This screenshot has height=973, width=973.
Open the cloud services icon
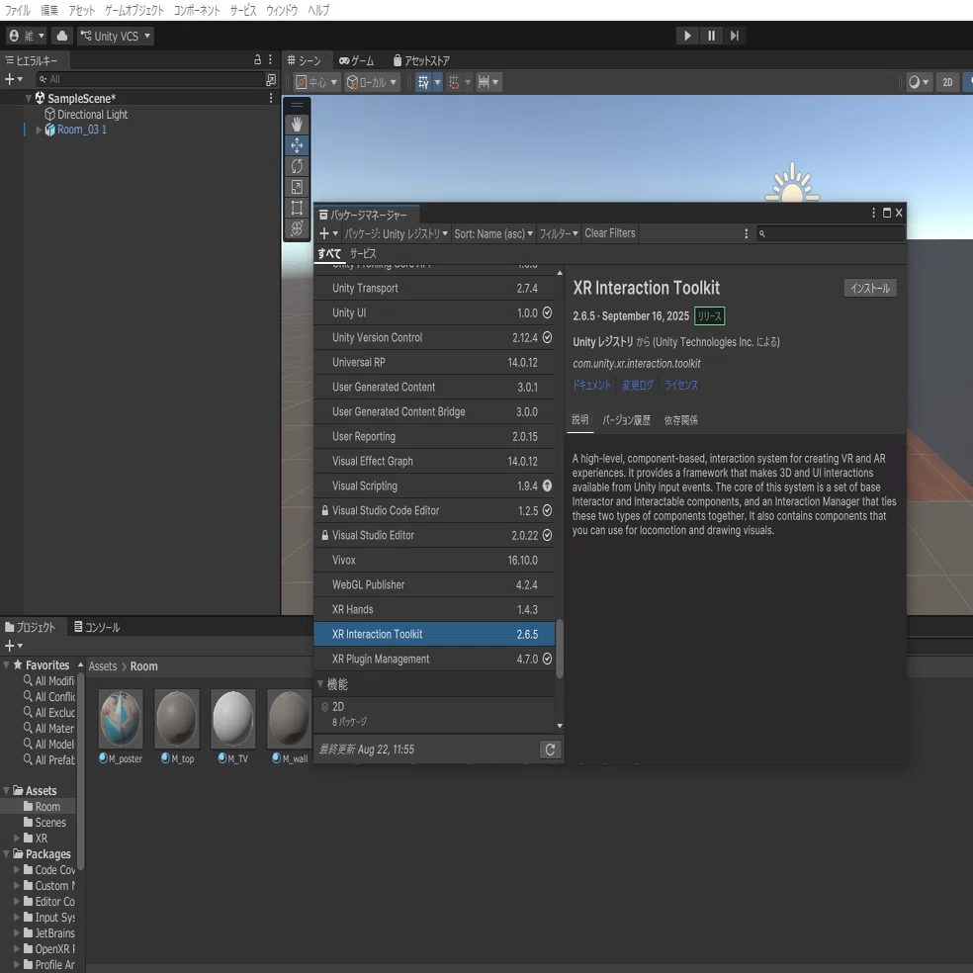point(62,36)
